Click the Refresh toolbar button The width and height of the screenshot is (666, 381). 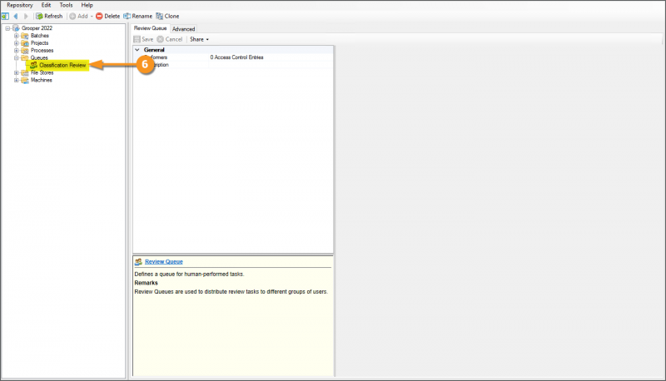[x=49, y=16]
